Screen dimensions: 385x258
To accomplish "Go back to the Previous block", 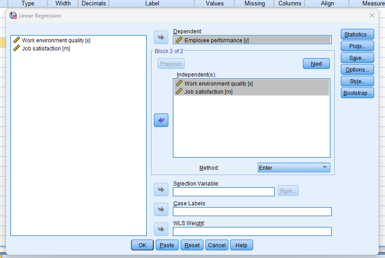I will pyautogui.click(x=171, y=63).
